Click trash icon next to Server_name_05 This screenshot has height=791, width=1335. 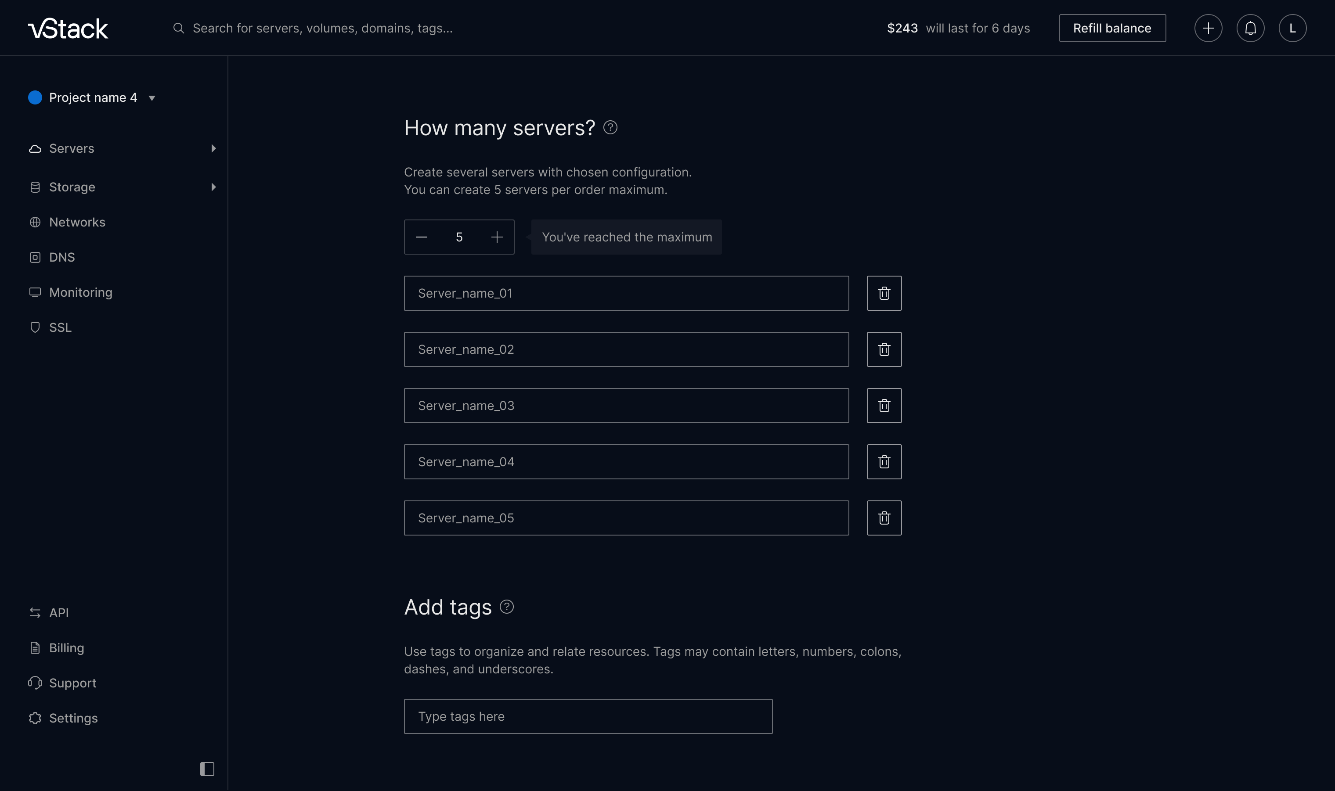coord(884,518)
